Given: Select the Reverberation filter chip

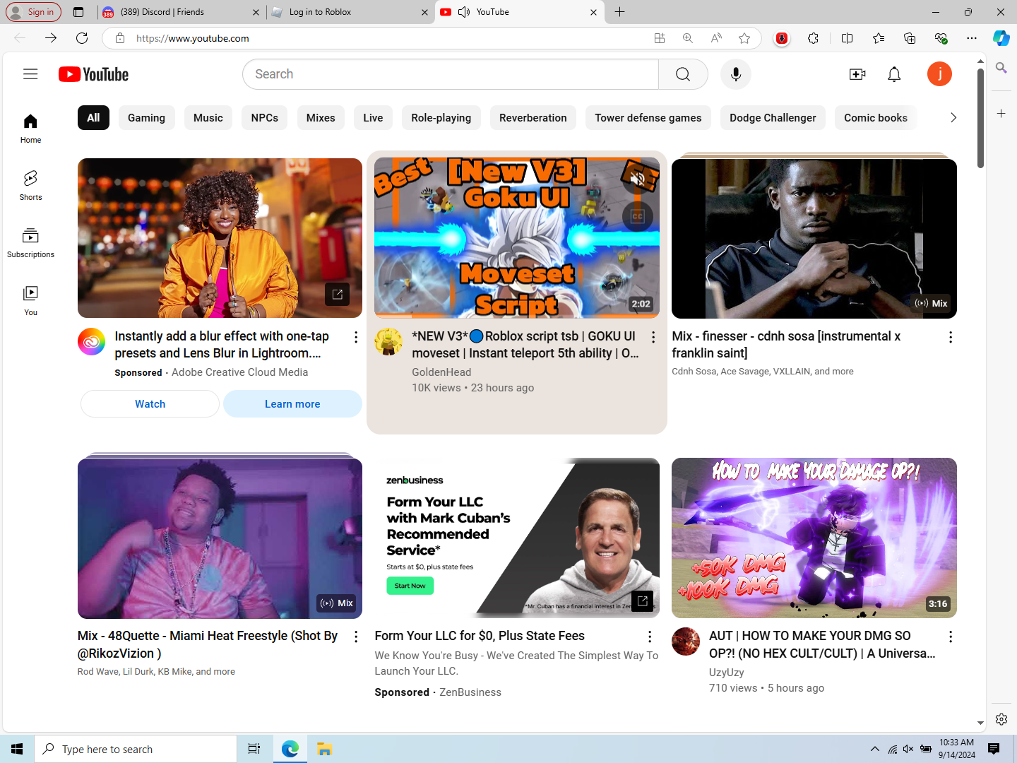Looking at the screenshot, I should coord(533,118).
